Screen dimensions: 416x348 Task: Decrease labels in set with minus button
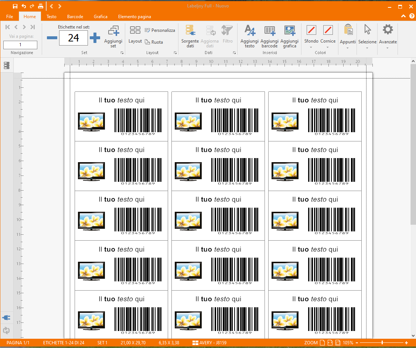tap(52, 38)
